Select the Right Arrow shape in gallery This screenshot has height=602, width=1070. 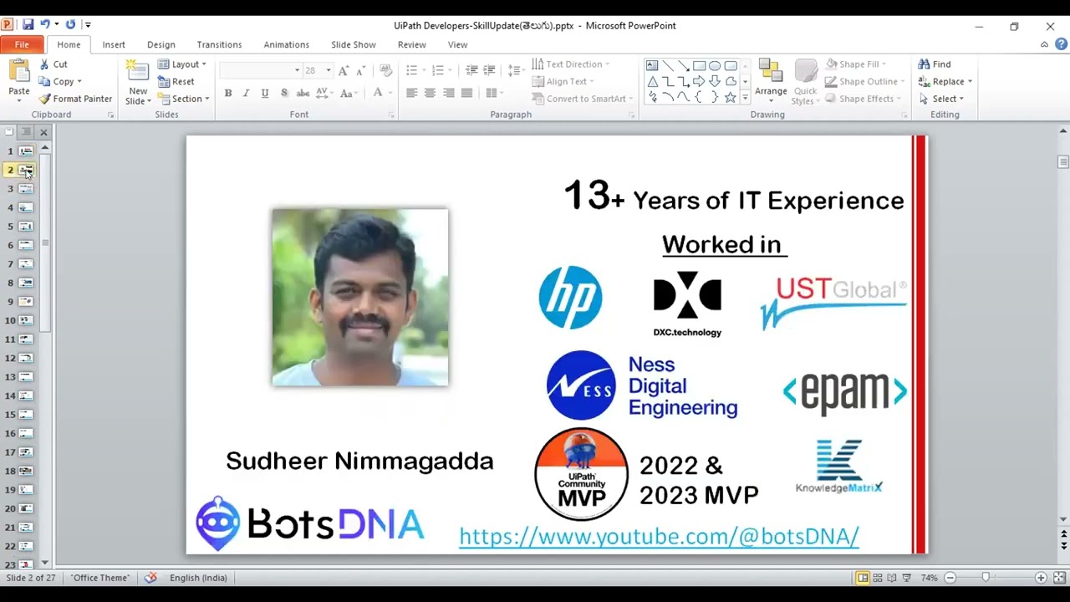click(699, 81)
